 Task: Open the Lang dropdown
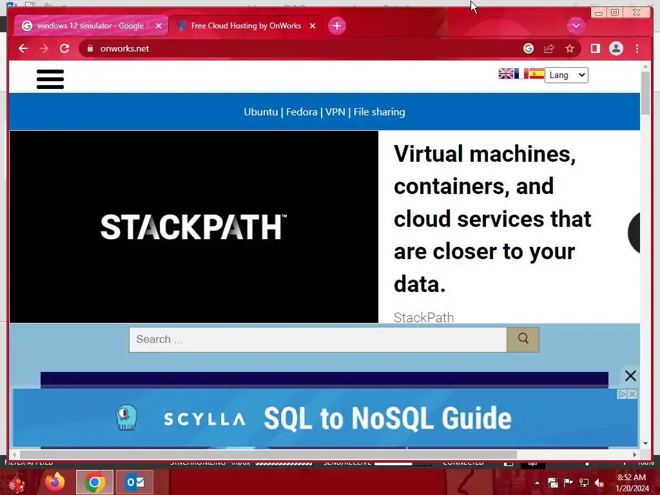pos(566,75)
